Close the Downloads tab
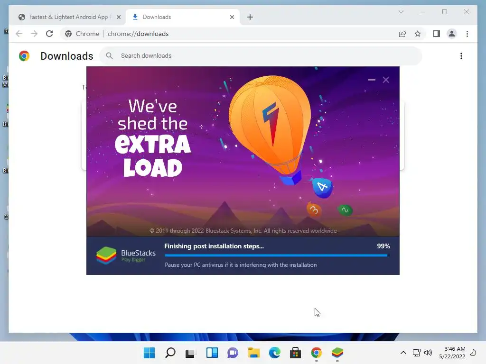This screenshot has width=486, height=364. [232, 17]
